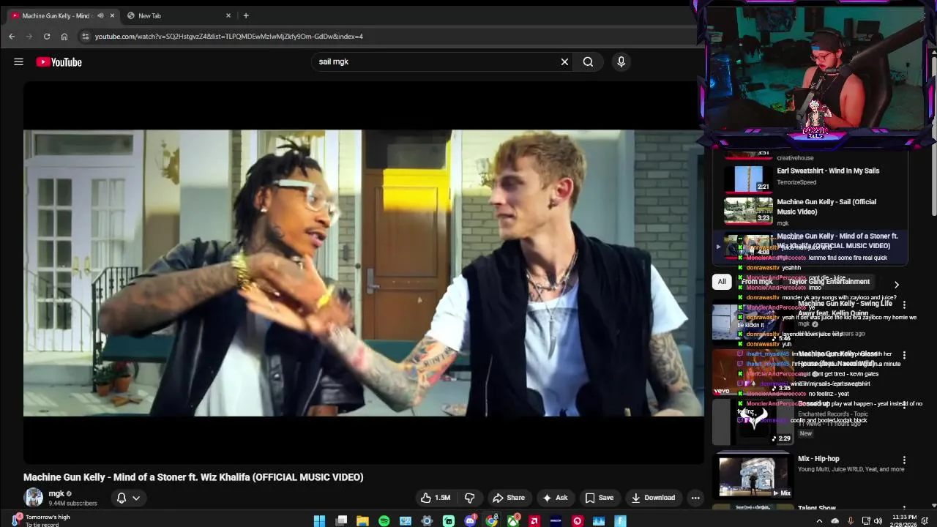Open the mgk channel name link

[x=56, y=494]
